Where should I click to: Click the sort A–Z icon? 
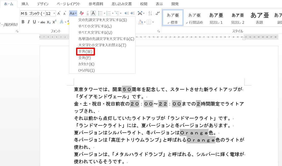(150, 13)
